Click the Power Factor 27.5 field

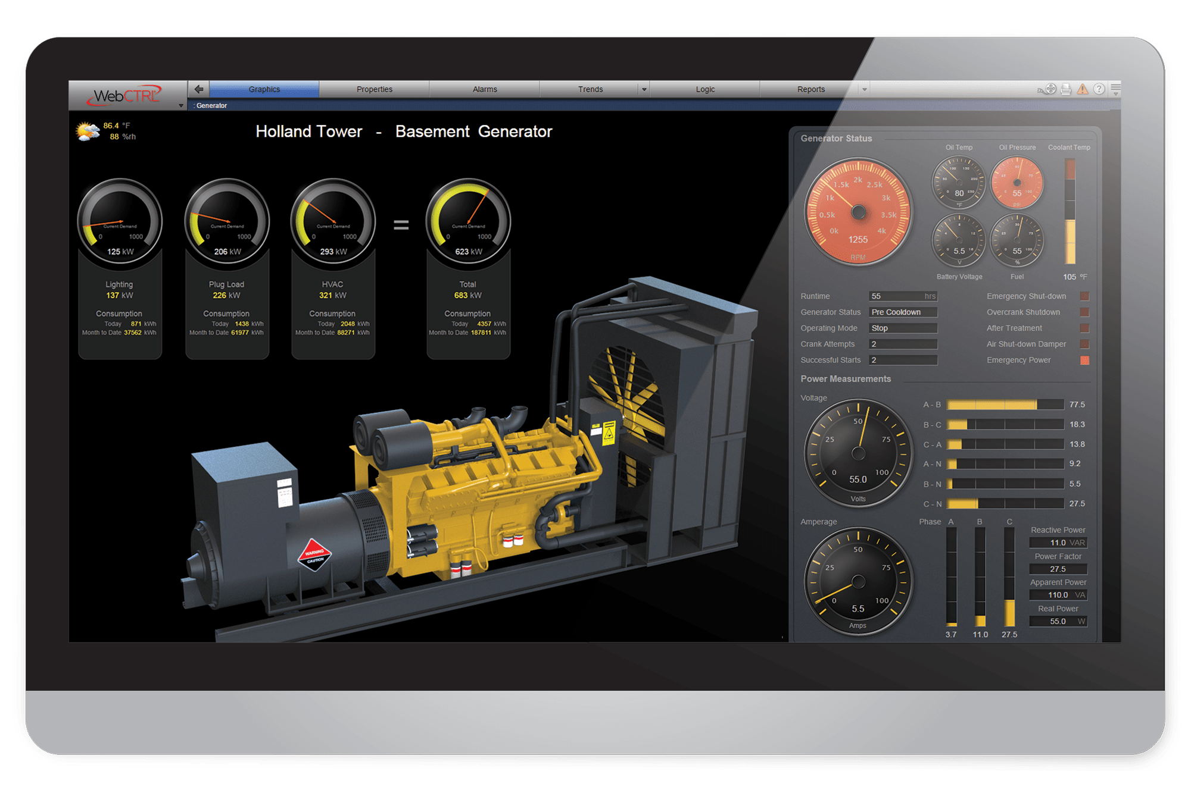pyautogui.click(x=1058, y=569)
